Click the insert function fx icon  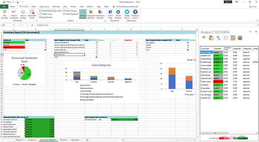pos(32,25)
